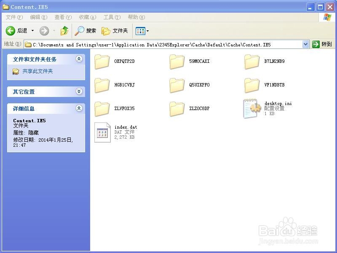Click the share folder icon in tasks panel
The height and width of the screenshot is (253, 337).
16,71
